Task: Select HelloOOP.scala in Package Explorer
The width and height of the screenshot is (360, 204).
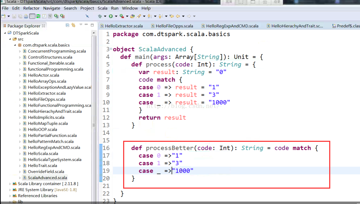Action: point(42,130)
